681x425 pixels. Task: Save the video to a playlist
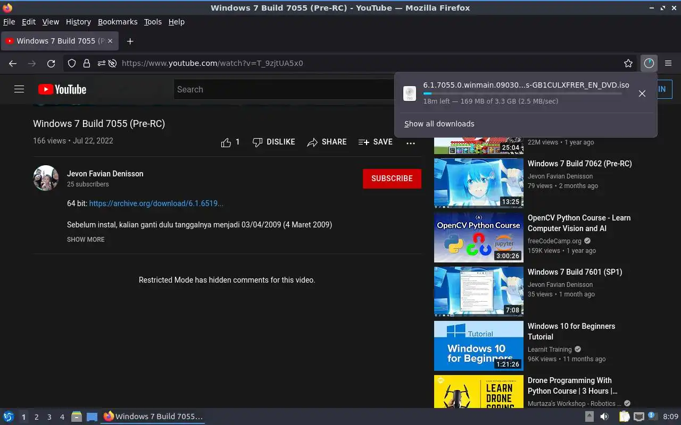(376, 142)
